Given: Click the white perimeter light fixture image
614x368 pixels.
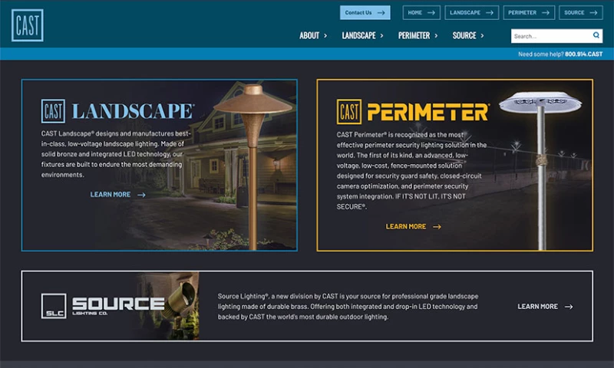Looking at the screenshot, I should click(541, 170).
